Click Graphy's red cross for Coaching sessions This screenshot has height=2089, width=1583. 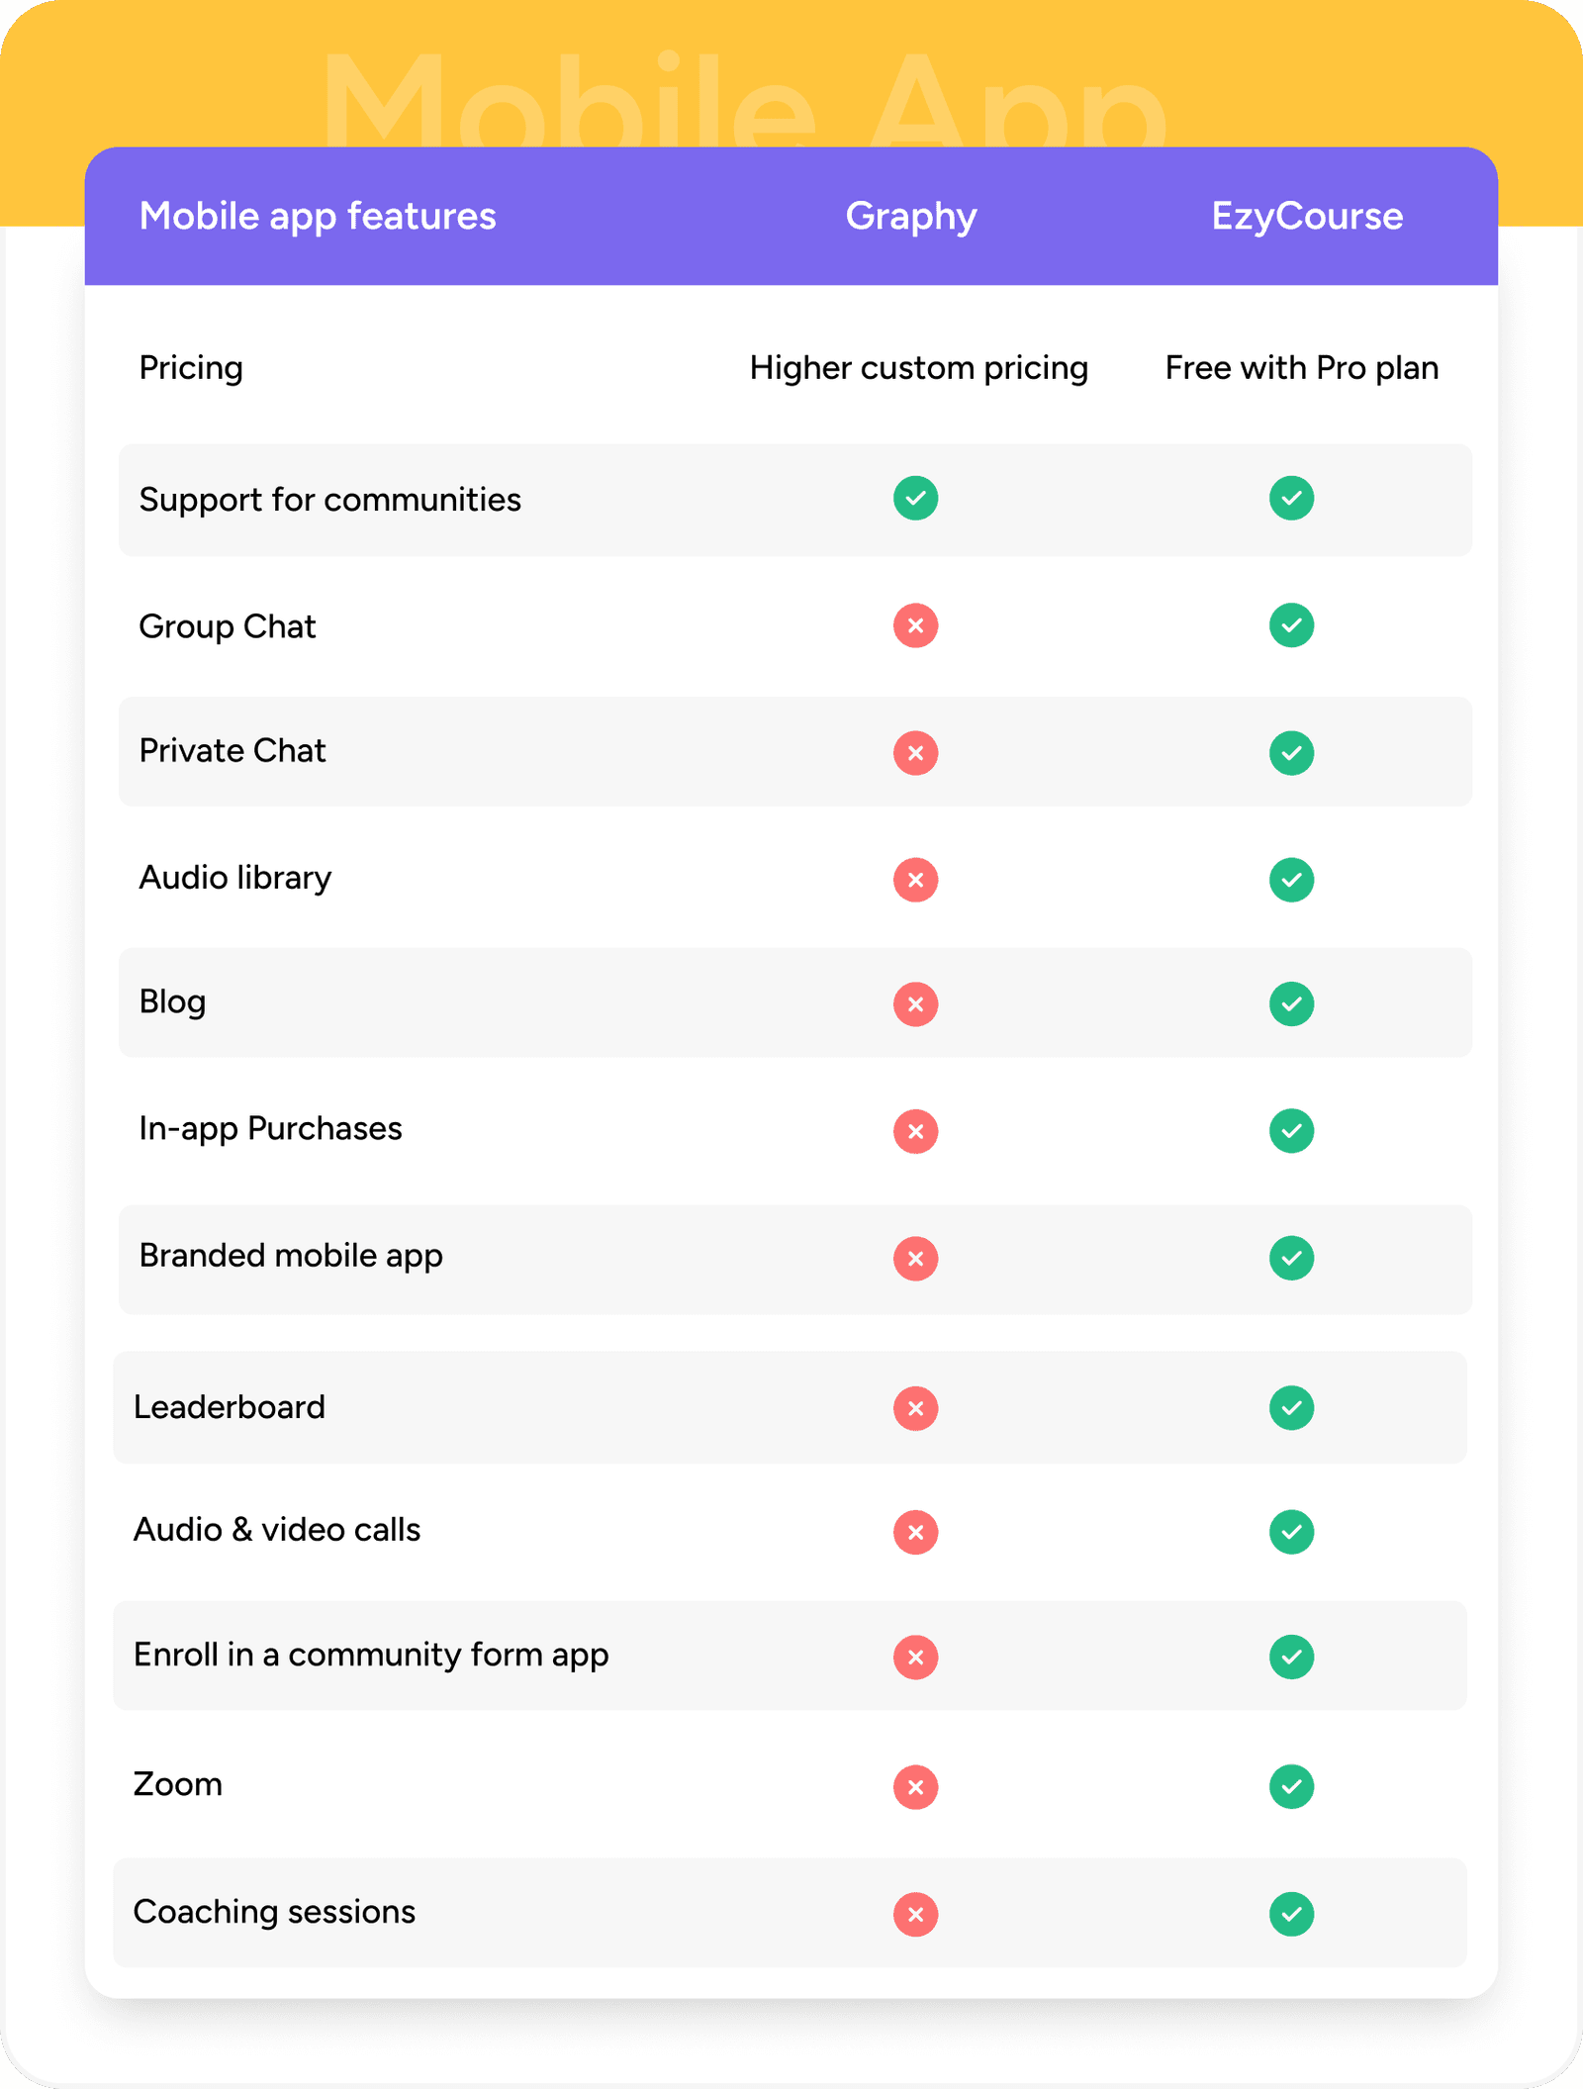(915, 1914)
